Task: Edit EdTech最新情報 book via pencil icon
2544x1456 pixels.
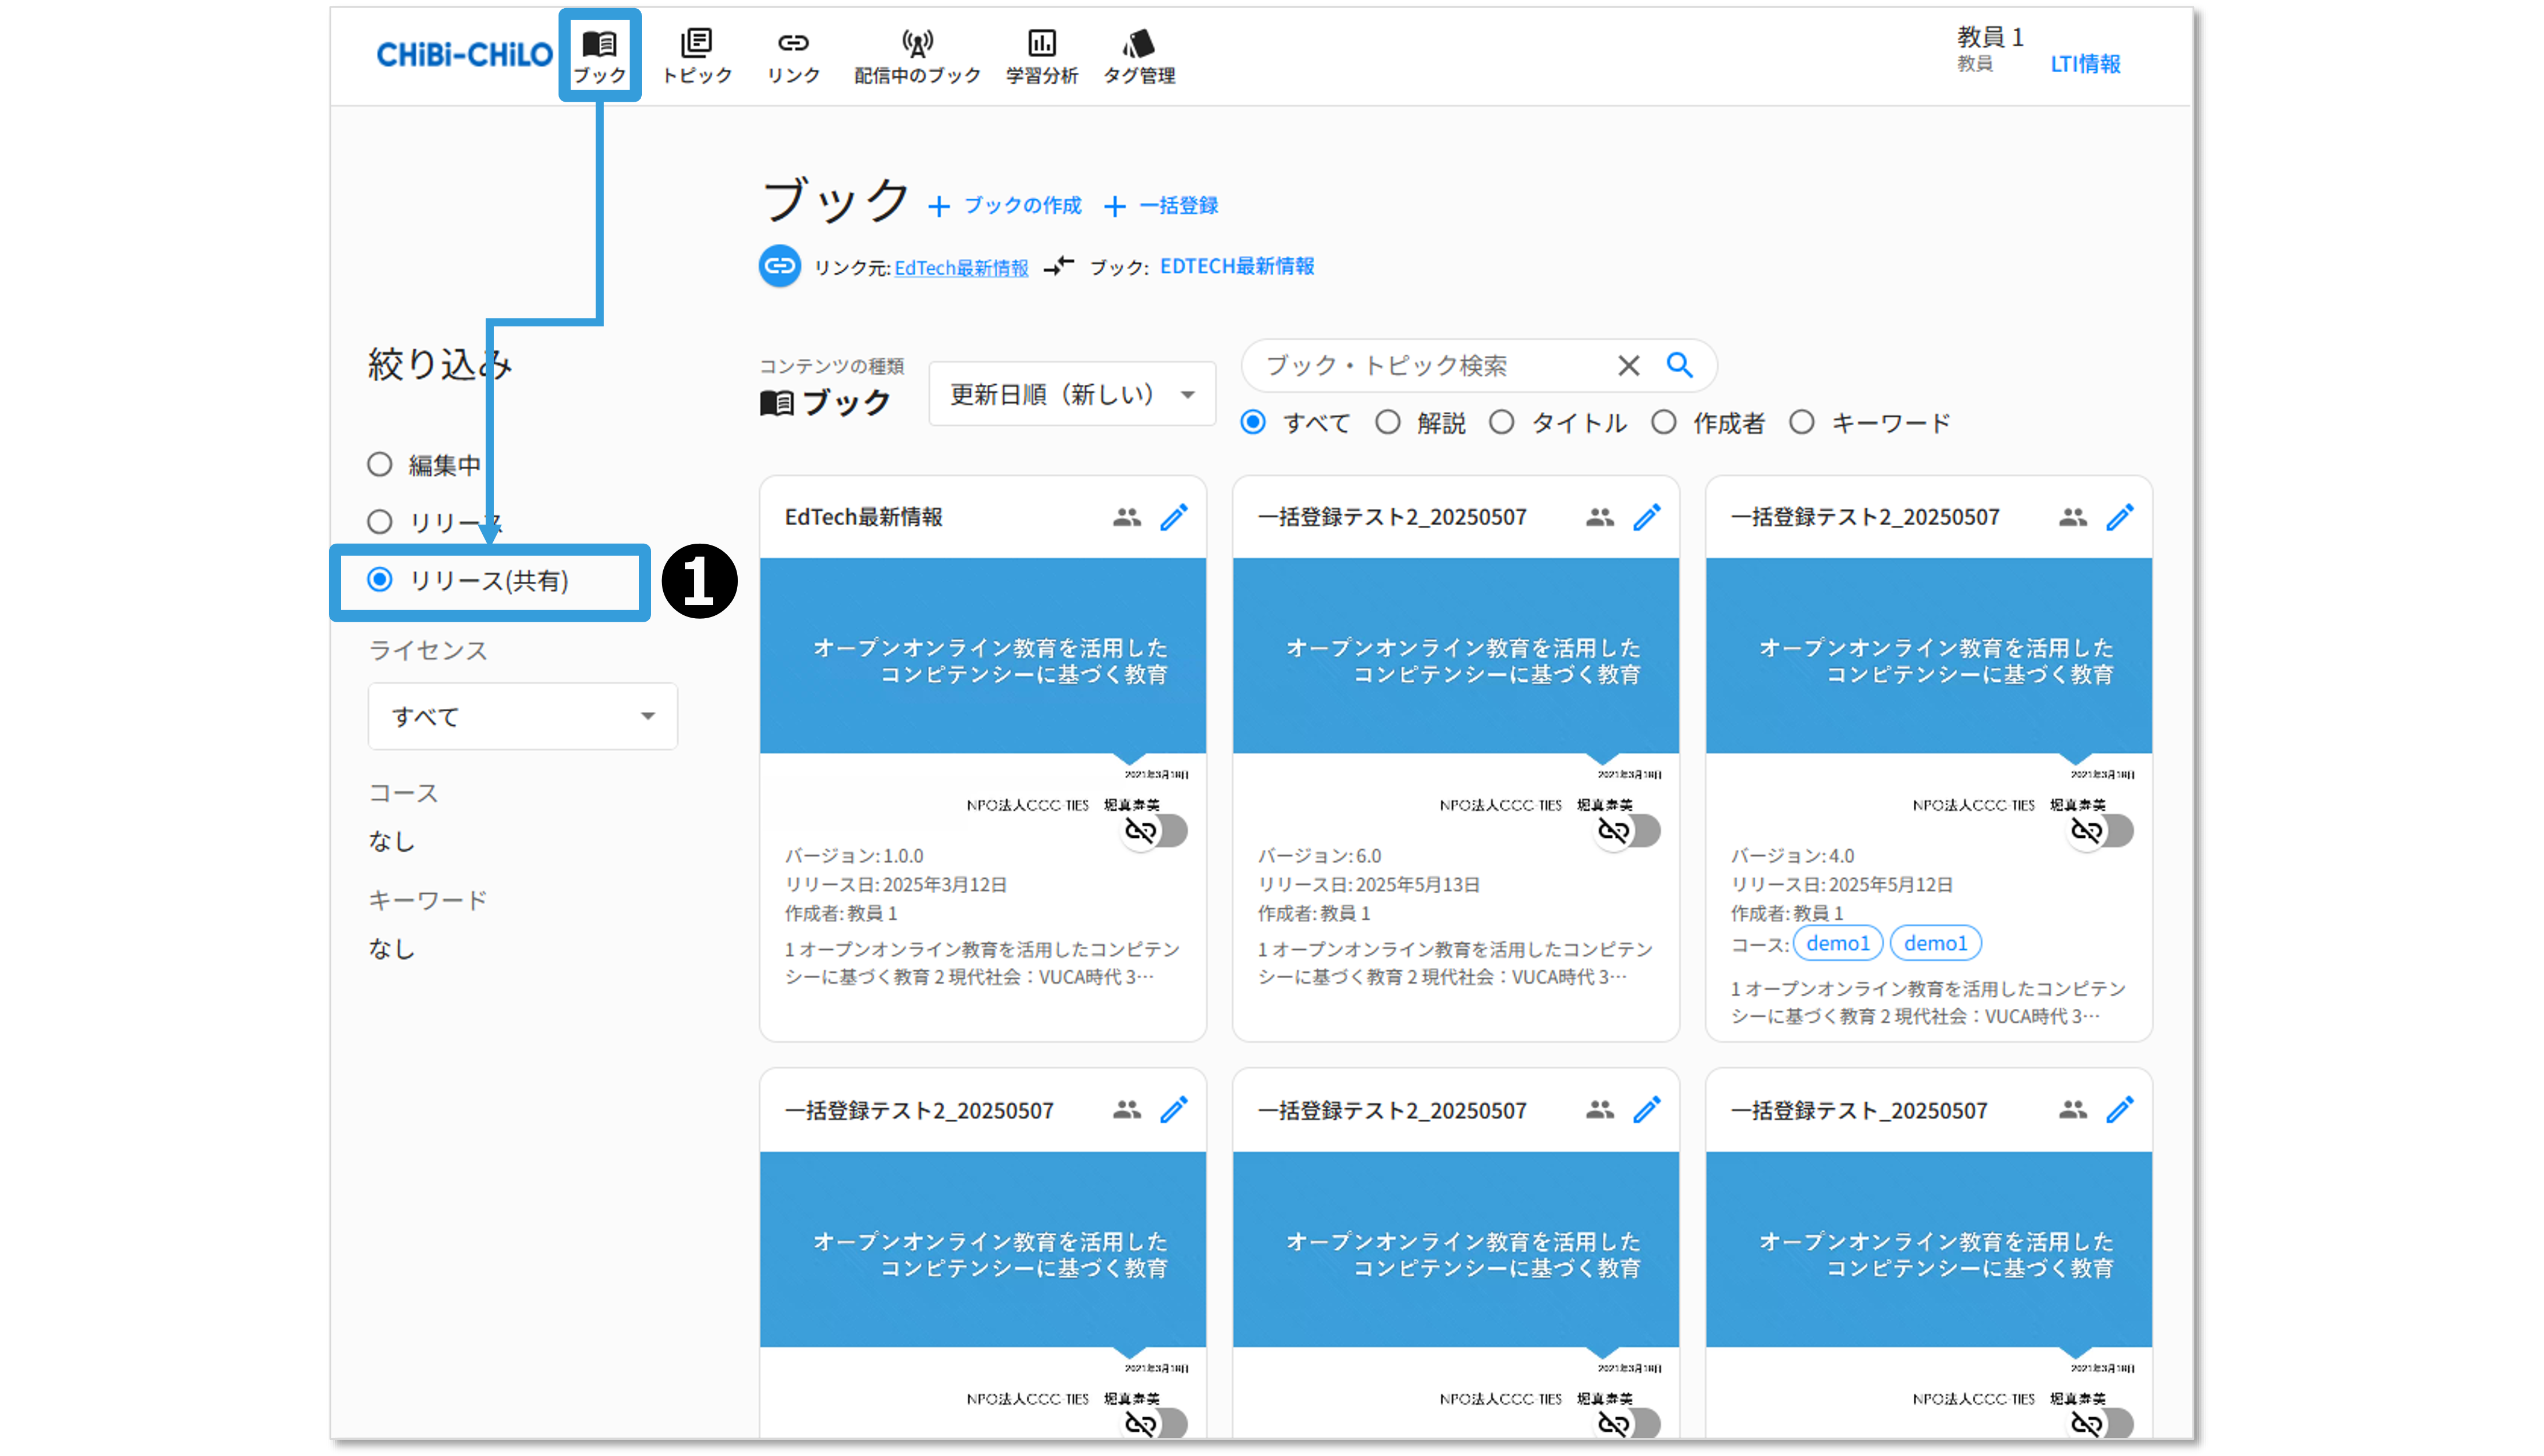Action: click(1174, 517)
